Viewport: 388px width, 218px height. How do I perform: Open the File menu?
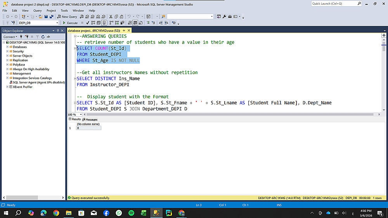pyautogui.click(x=5, y=10)
